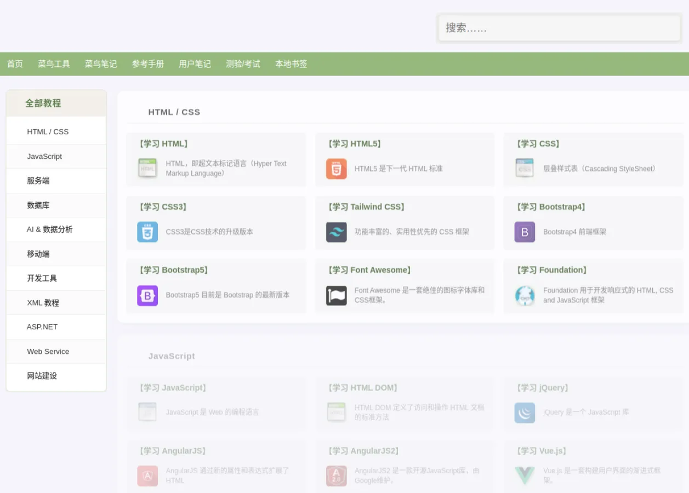Open 测验/考试 in the nav bar
This screenshot has width=689, height=493.
pyautogui.click(x=243, y=64)
